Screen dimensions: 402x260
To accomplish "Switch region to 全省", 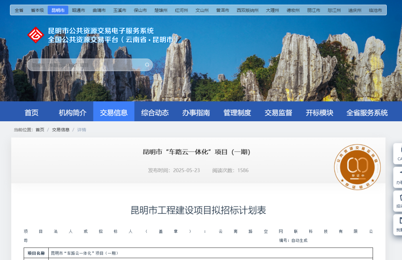I will click(x=19, y=10).
